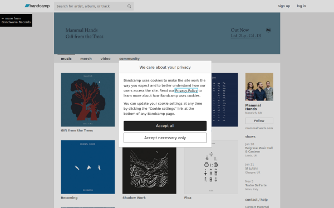Click the Accept all button

[165, 126]
